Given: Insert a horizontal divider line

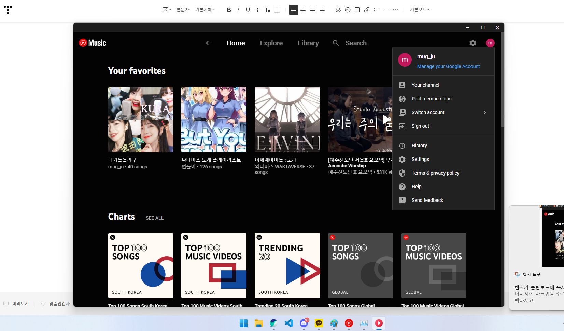Looking at the screenshot, I should click(x=386, y=10).
